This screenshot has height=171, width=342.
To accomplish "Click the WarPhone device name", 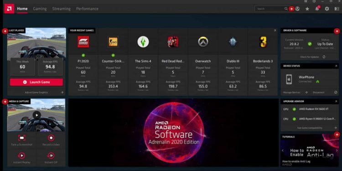I will coord(306,77).
